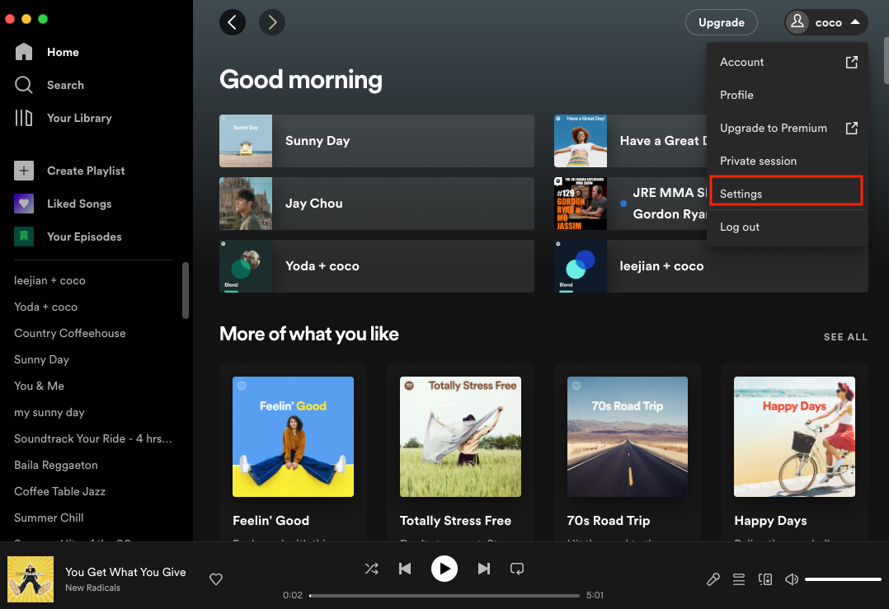Start a Private session
Screen dimensions: 889x609
[759, 161]
